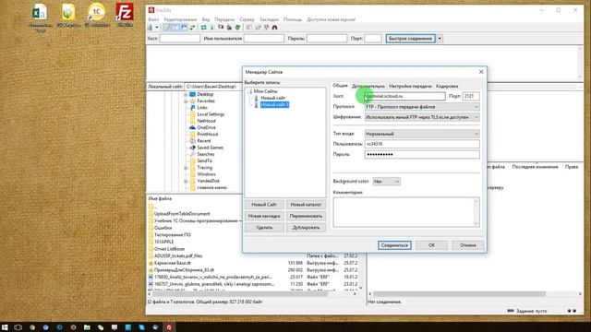Image resolution: width=591 pixels, height=332 pixels.
Task: Open the Закладки menu
Action: (x=269, y=19)
